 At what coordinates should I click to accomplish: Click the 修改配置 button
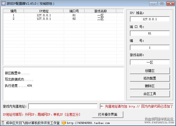coord(150,78)
